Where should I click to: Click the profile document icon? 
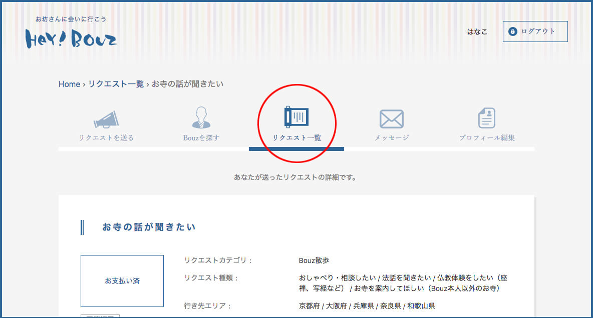pos(486,118)
